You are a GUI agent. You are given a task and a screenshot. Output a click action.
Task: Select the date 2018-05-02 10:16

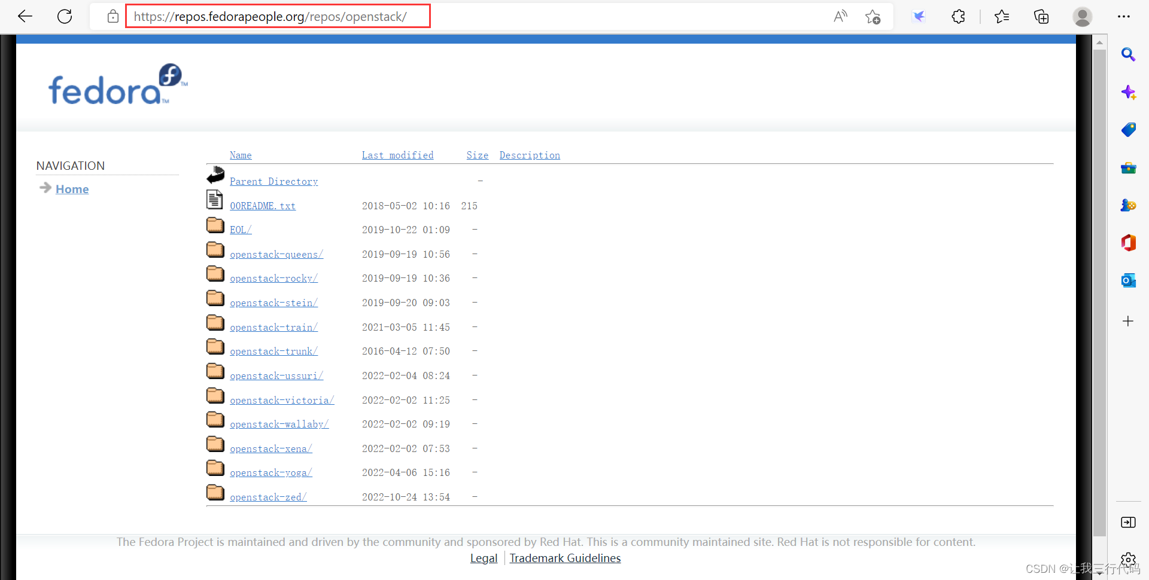pos(406,206)
